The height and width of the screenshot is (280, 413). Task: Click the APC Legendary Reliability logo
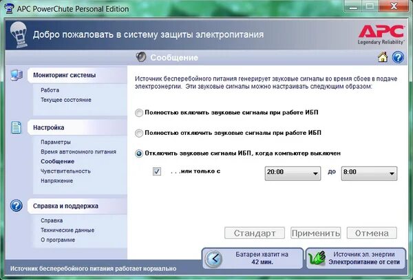point(381,34)
